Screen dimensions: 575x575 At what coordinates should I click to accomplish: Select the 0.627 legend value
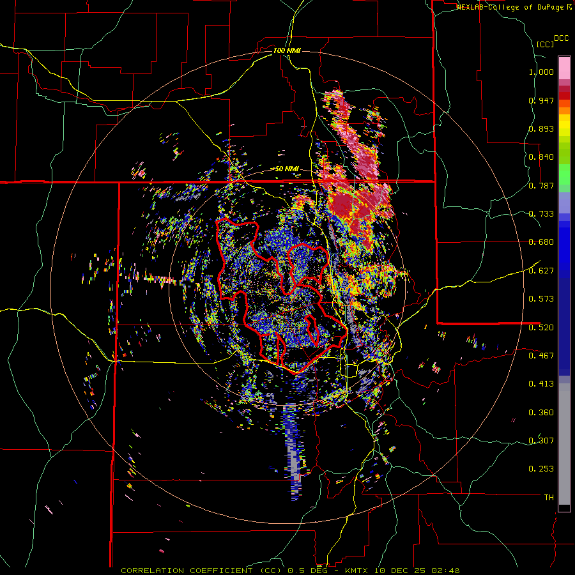pyautogui.click(x=541, y=271)
